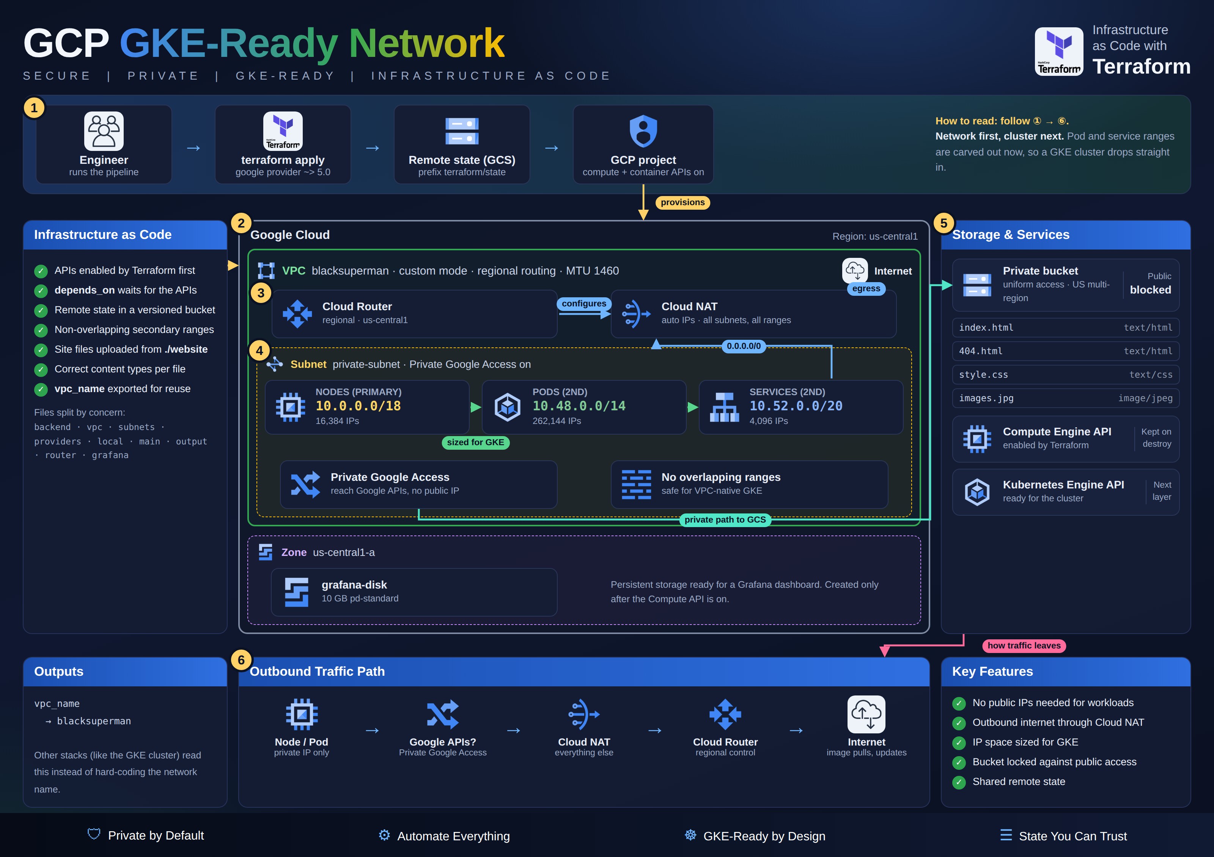This screenshot has height=857, width=1214.
Task: Click the Internet cloud icon near egress
Action: 854,270
